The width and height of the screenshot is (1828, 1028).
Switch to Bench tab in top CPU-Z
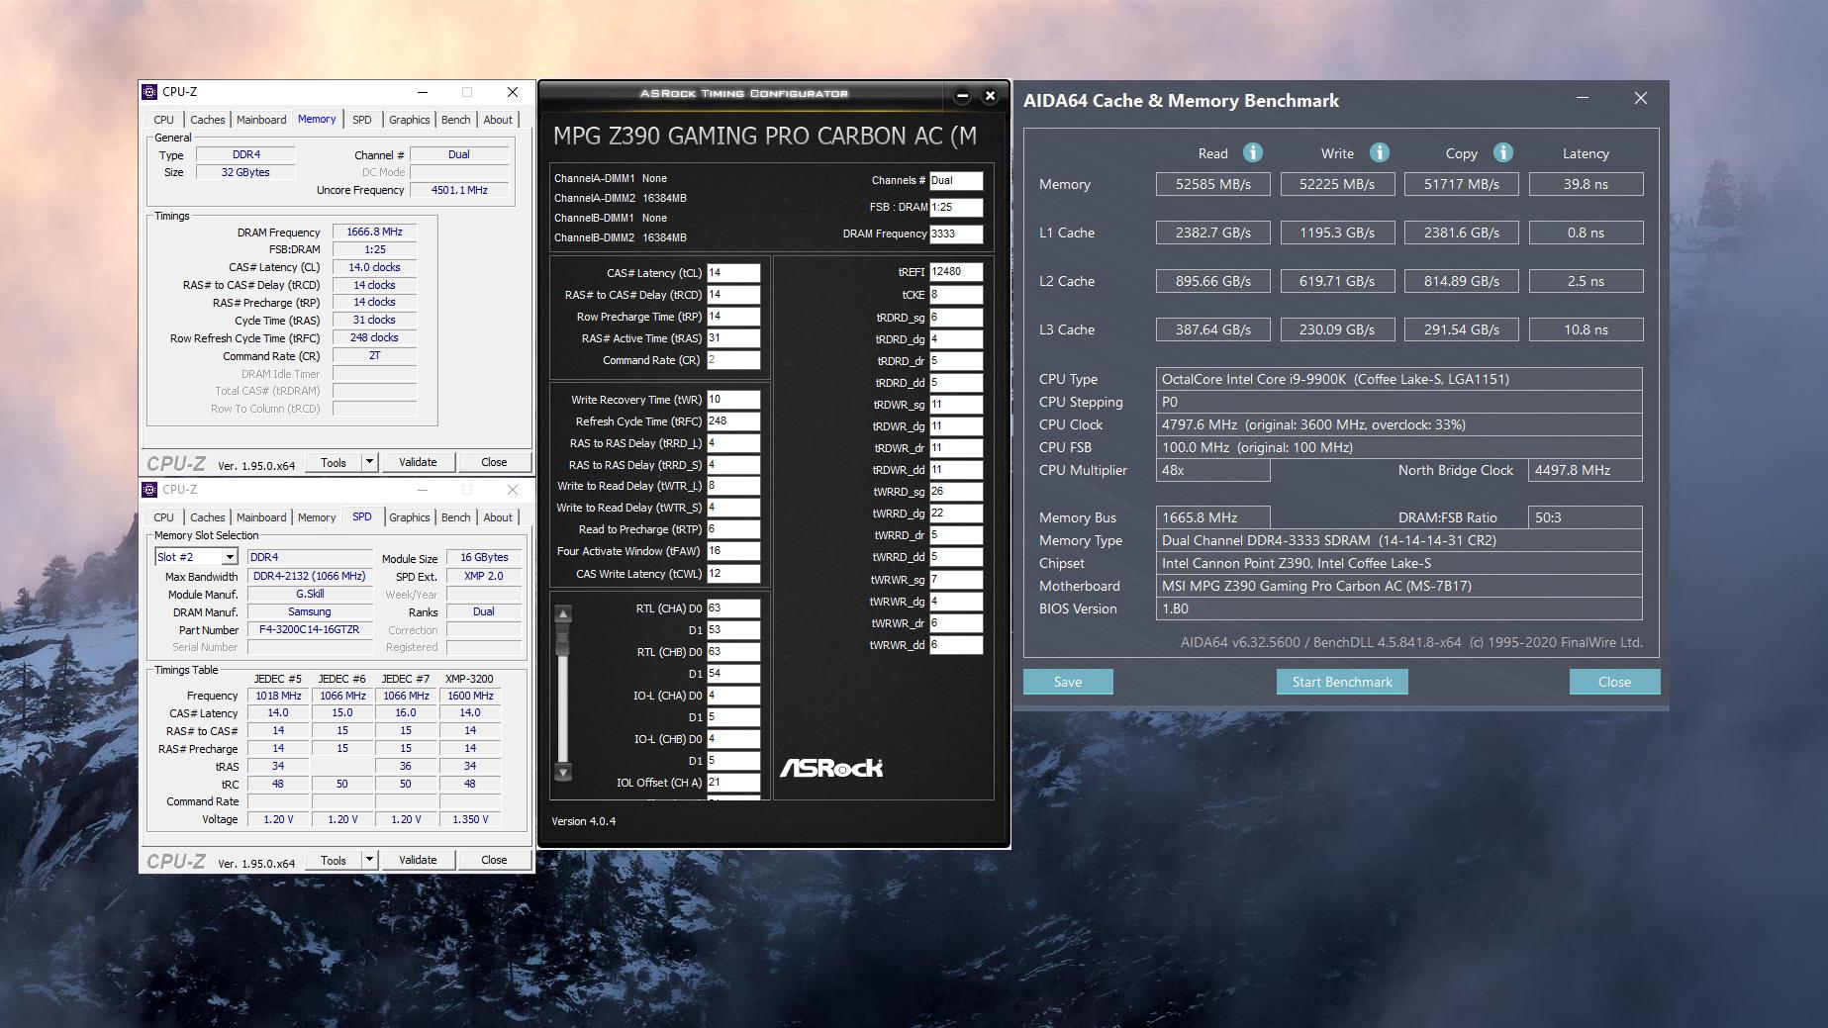[455, 120]
